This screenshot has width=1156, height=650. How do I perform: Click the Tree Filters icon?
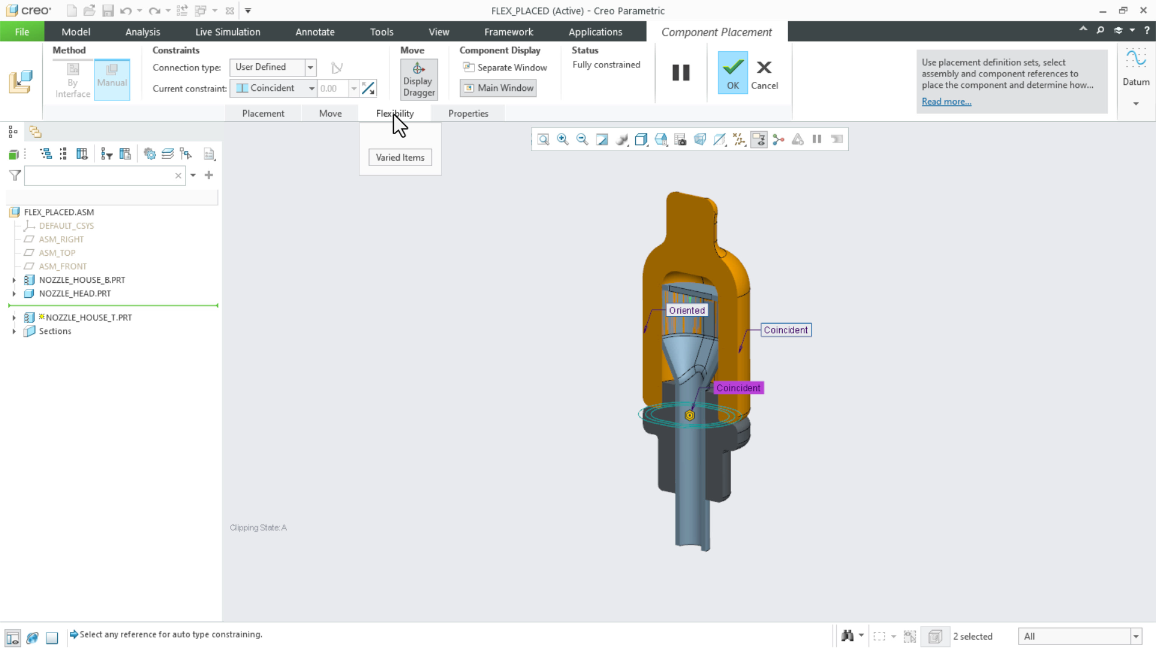tap(107, 154)
